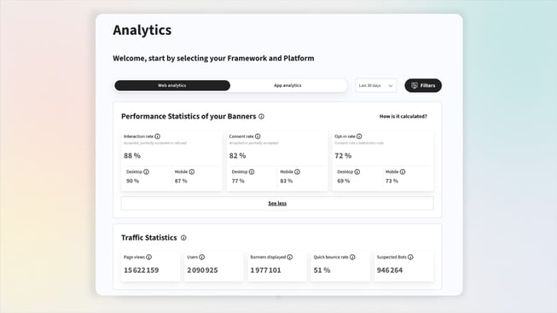
Task: Click info icon next to Users
Action: (x=202, y=258)
